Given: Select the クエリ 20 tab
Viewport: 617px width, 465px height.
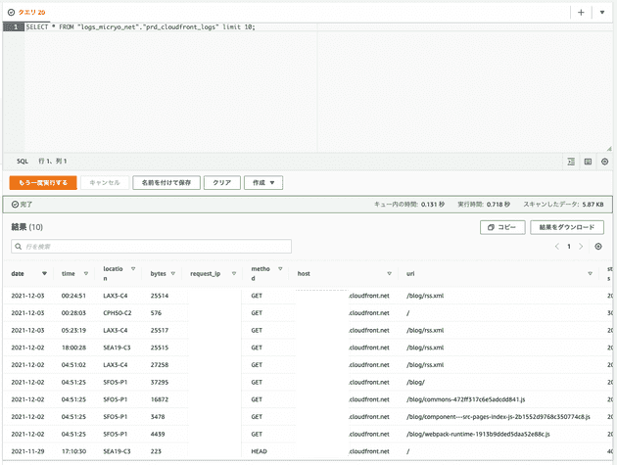Looking at the screenshot, I should coord(27,12).
